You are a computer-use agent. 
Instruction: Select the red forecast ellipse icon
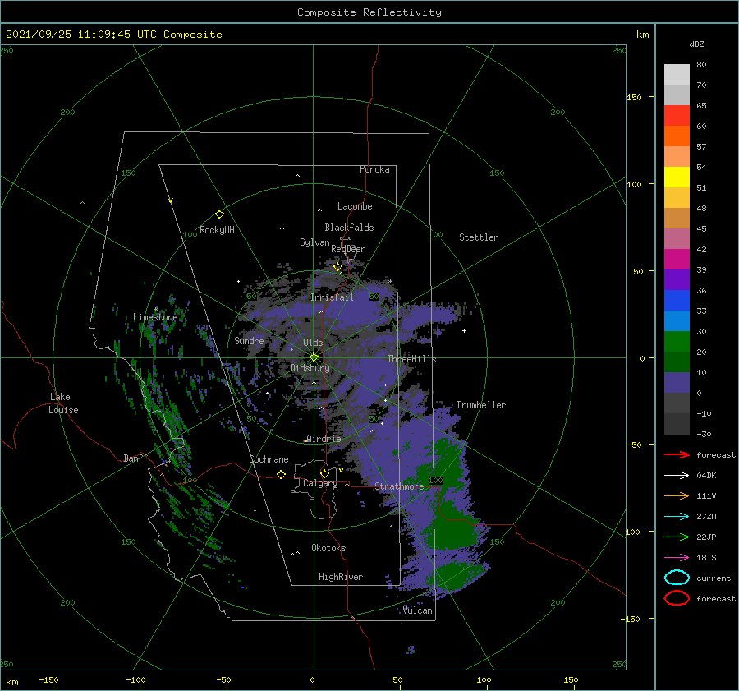(x=677, y=598)
